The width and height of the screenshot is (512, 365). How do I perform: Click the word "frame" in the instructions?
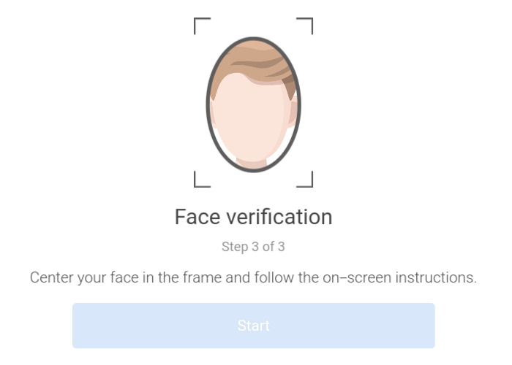tap(208, 278)
